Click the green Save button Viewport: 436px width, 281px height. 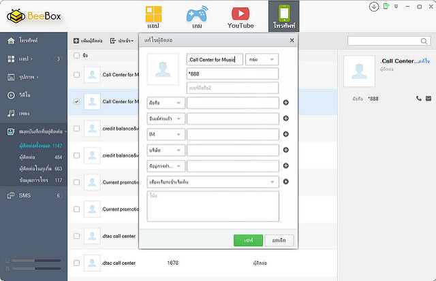[248, 240]
